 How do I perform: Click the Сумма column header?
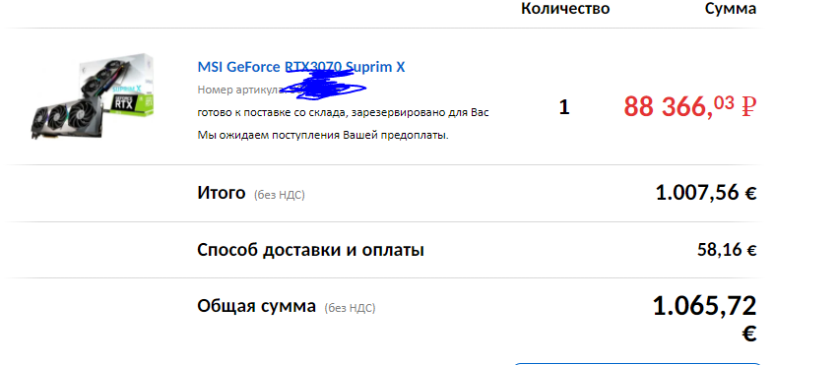tap(731, 9)
